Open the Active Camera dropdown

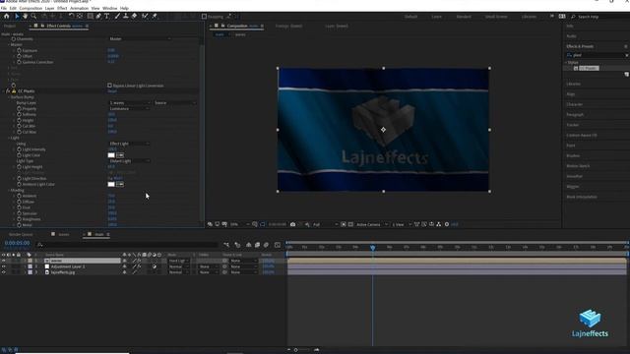[372, 224]
